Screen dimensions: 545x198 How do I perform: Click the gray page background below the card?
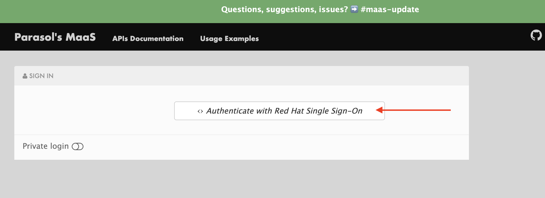click(x=248, y=179)
